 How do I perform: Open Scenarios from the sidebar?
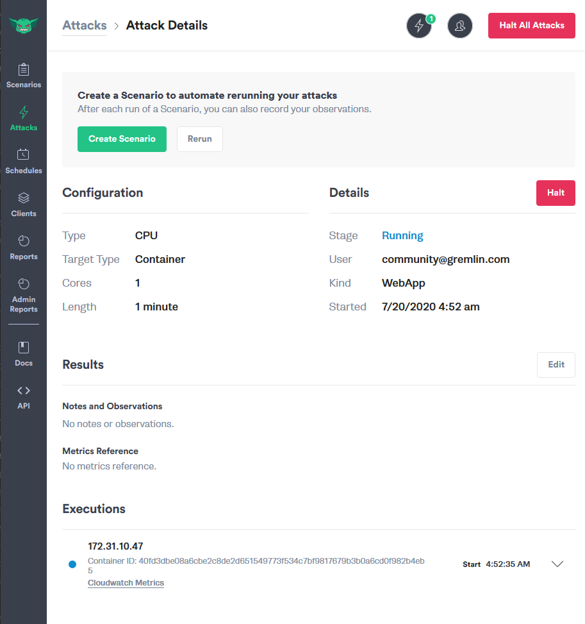[x=24, y=76]
